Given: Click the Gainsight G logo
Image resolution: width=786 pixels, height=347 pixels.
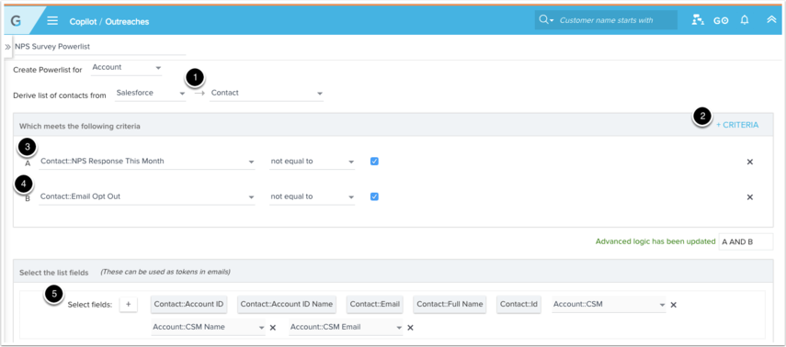Looking at the screenshot, I should (16, 21).
